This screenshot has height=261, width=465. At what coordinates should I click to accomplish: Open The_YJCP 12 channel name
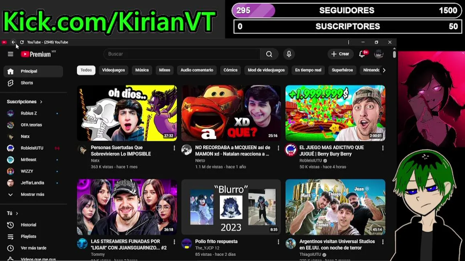pos(207,248)
